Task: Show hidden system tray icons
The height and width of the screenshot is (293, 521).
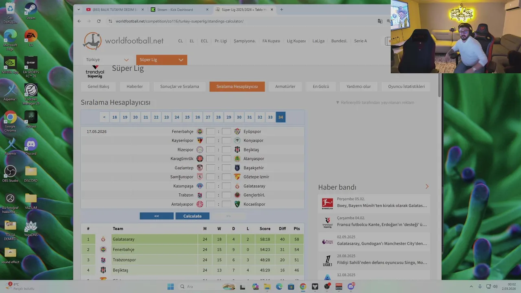Action: click(471, 286)
